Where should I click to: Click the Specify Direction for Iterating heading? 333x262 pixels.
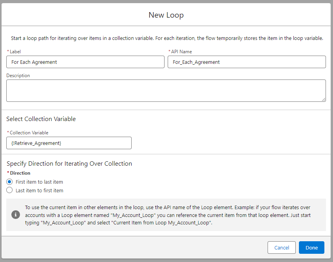tap(69, 163)
